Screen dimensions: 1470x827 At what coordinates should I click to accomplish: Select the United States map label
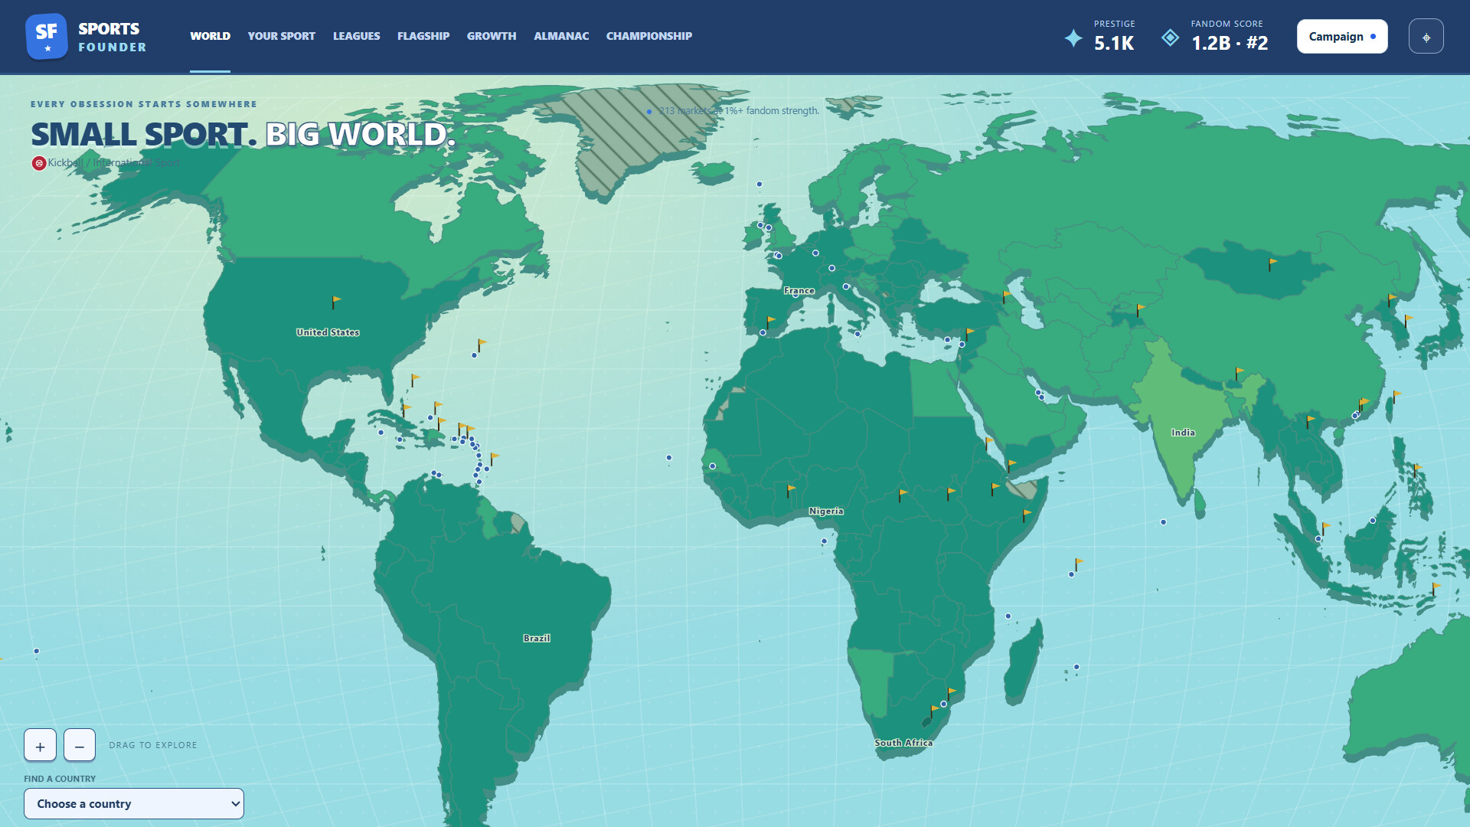pos(328,332)
